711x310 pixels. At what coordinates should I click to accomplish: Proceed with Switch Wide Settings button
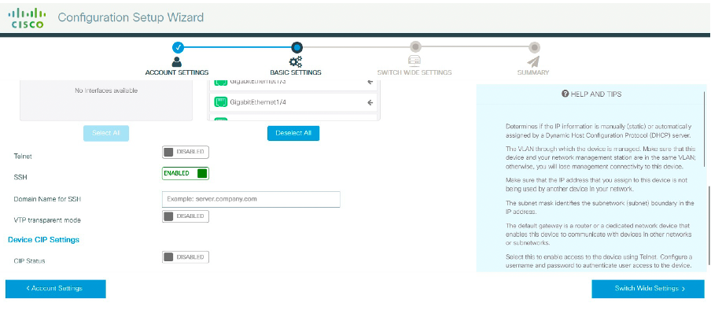[648, 289]
